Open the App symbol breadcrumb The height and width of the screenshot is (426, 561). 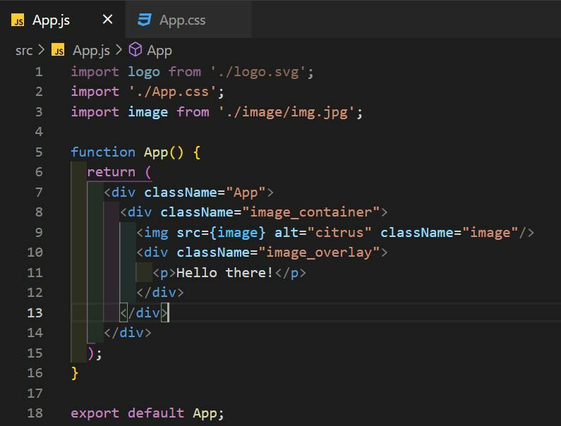click(x=159, y=51)
